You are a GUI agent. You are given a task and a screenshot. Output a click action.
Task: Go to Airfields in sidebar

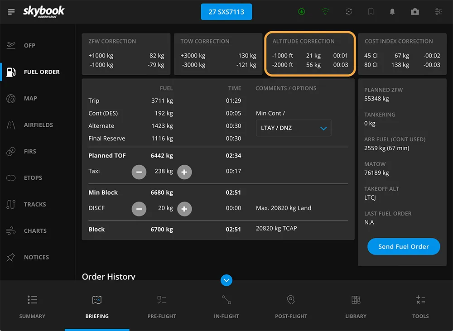[x=38, y=125]
